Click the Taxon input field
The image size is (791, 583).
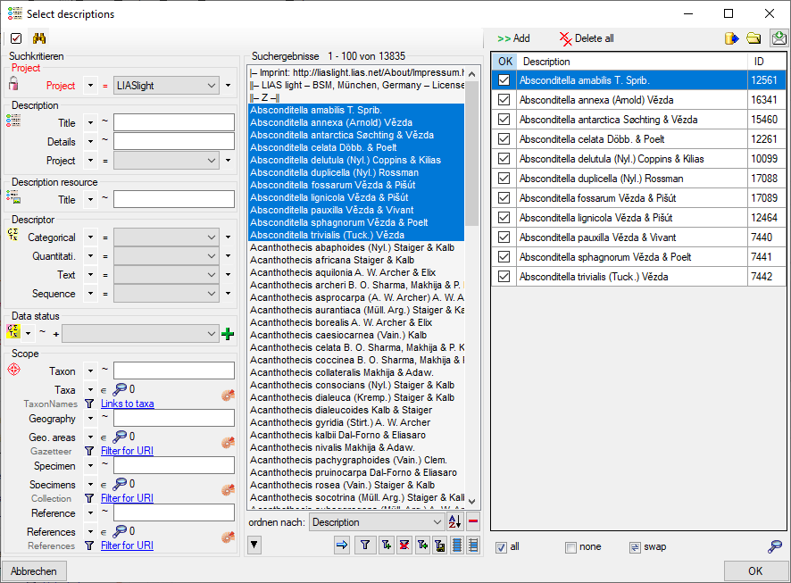coord(174,371)
